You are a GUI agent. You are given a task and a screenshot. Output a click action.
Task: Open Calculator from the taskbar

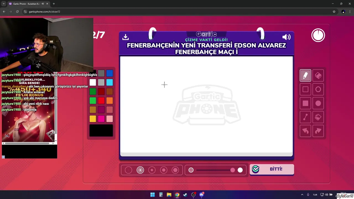[161, 195]
